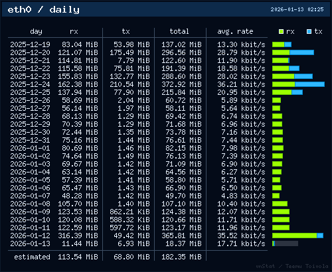The height and width of the screenshot is (272, 332).
Task: Click total value '18.37 MiB'
Action: (183, 243)
